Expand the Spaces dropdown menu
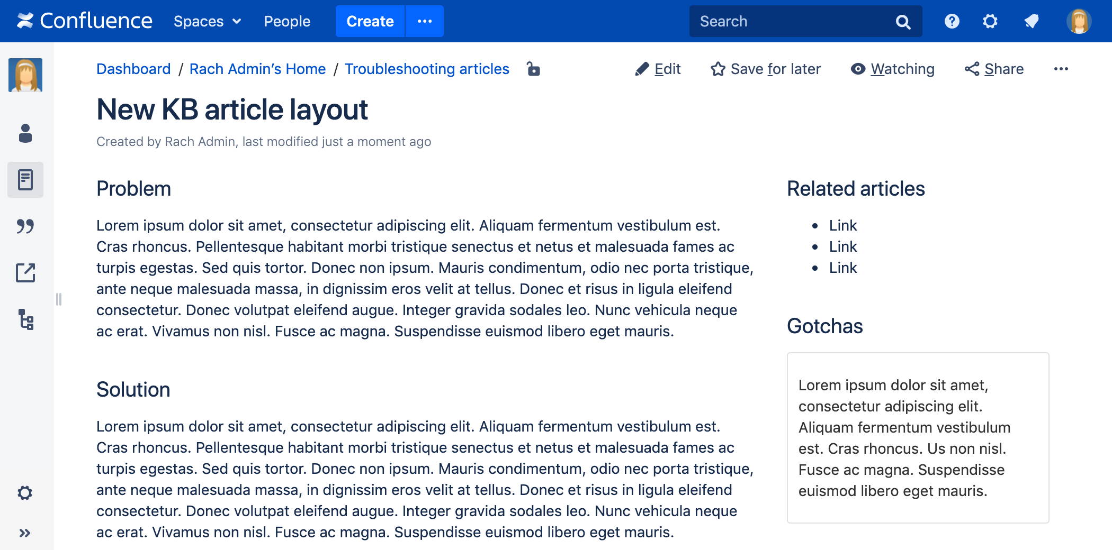1112x550 pixels. pos(207,21)
